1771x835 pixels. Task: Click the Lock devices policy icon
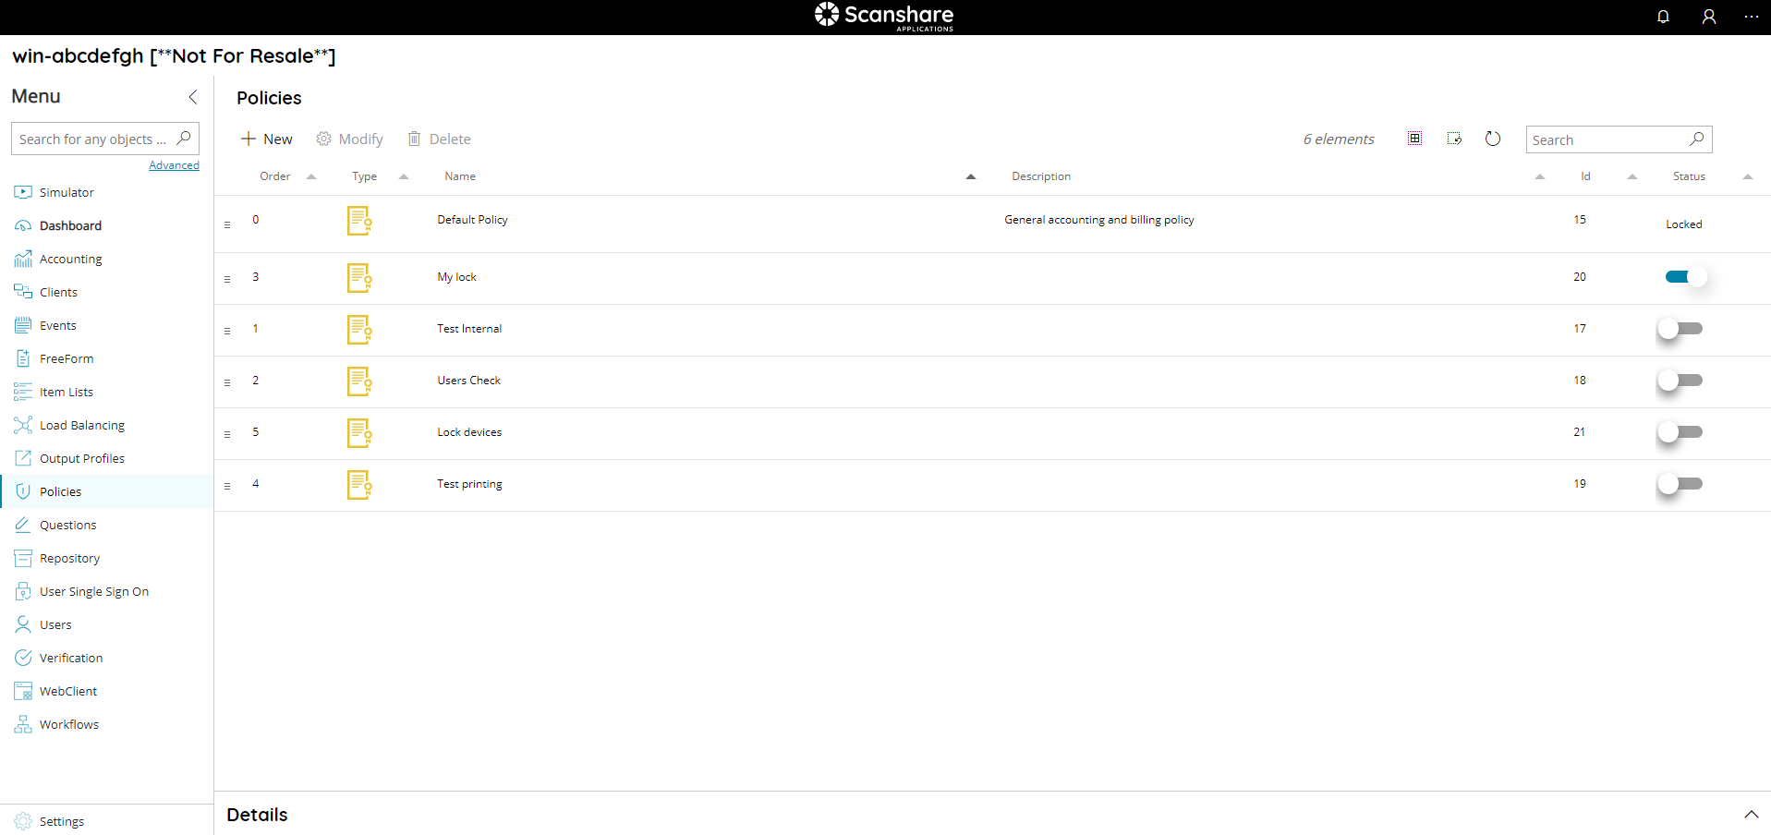click(359, 433)
